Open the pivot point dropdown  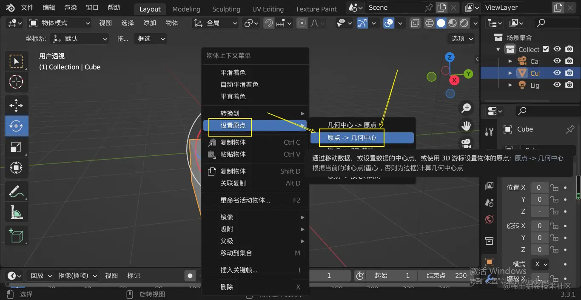pyautogui.click(x=251, y=23)
